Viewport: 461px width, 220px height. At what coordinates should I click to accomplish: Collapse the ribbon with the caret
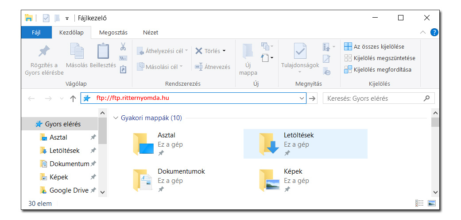click(423, 33)
